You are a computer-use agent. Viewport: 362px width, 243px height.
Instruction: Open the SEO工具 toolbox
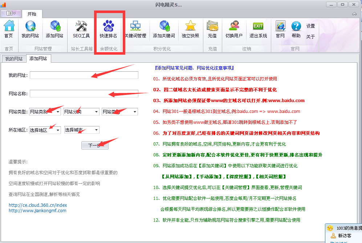point(81,29)
